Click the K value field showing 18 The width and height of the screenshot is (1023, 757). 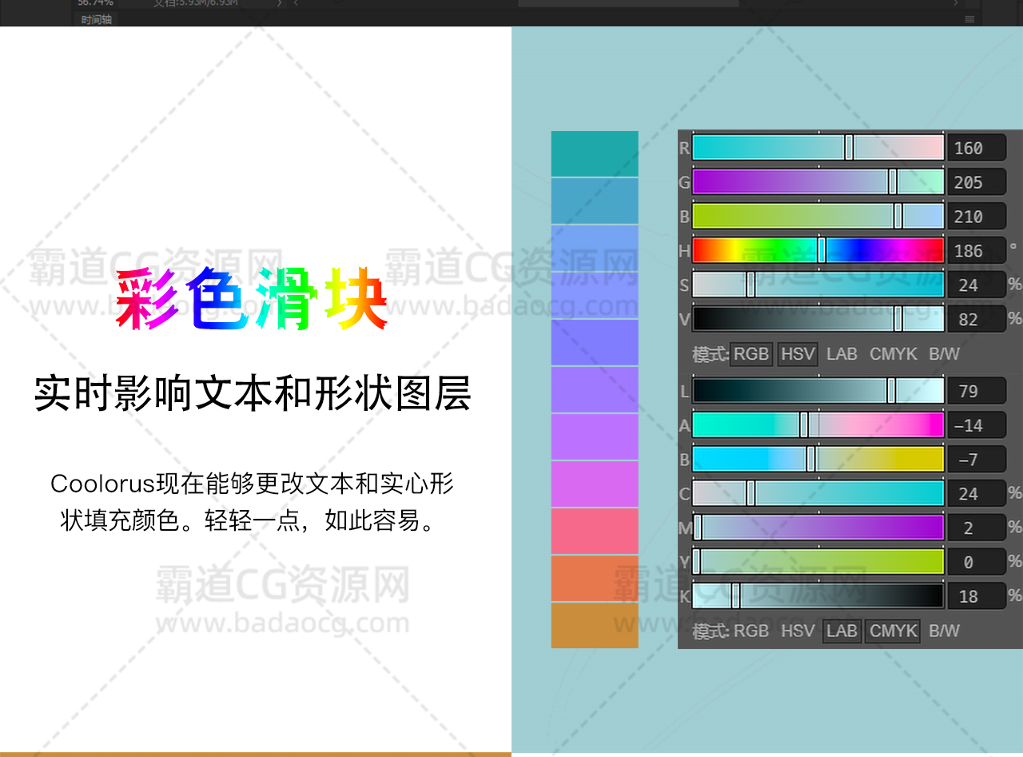tap(976, 596)
